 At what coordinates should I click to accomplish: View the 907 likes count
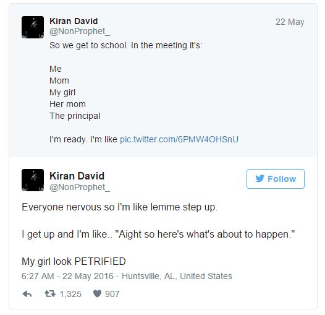[x=112, y=294]
